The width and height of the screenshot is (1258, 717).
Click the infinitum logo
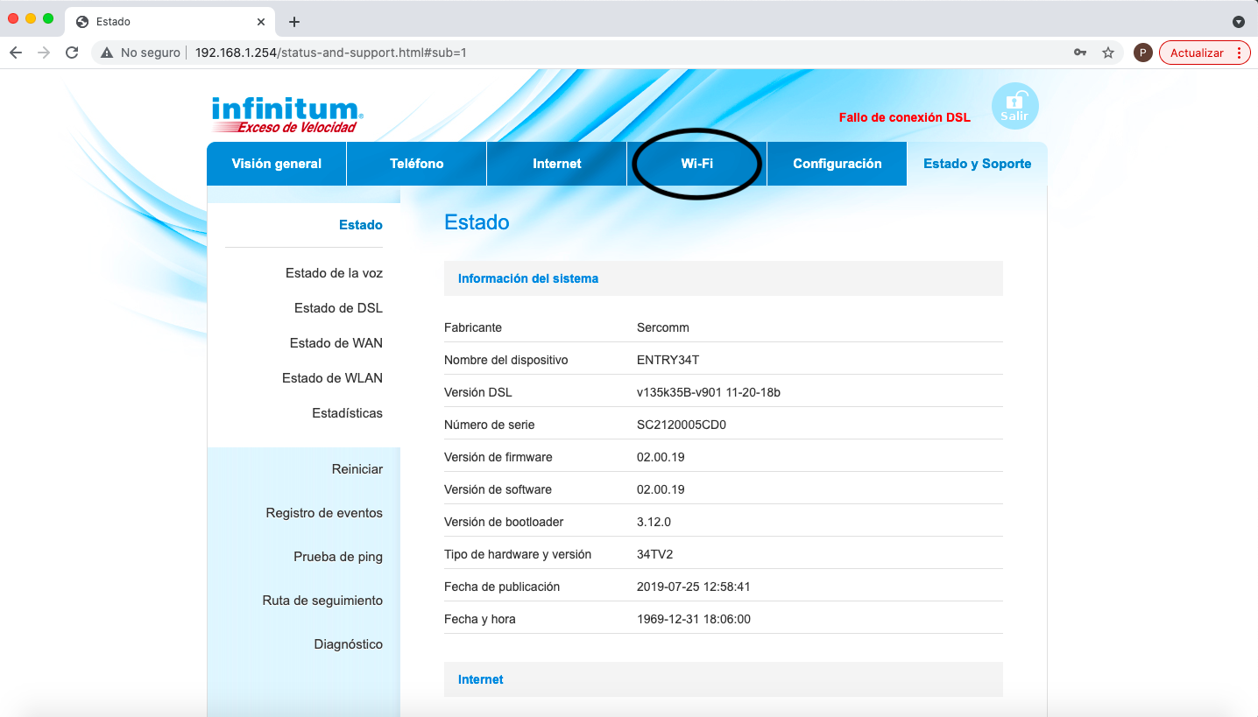tap(286, 115)
